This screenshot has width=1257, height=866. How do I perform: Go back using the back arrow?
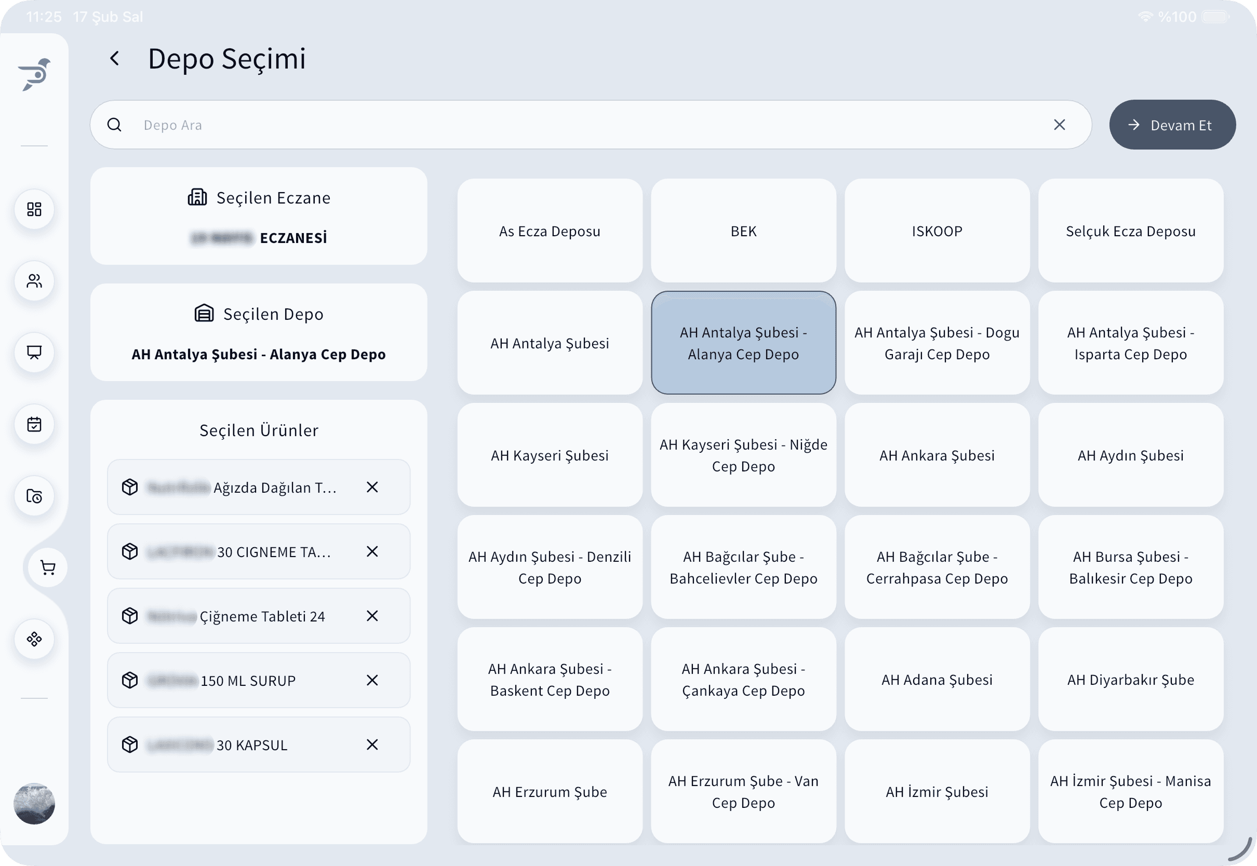click(x=114, y=59)
